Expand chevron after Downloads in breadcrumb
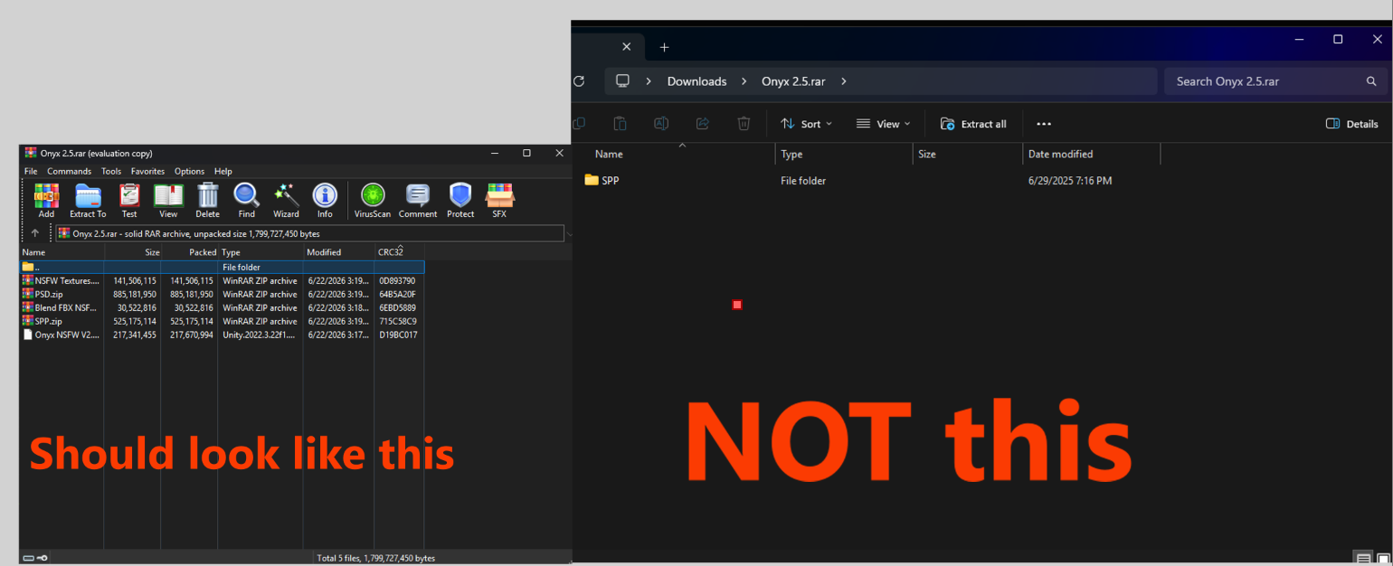 click(x=744, y=81)
